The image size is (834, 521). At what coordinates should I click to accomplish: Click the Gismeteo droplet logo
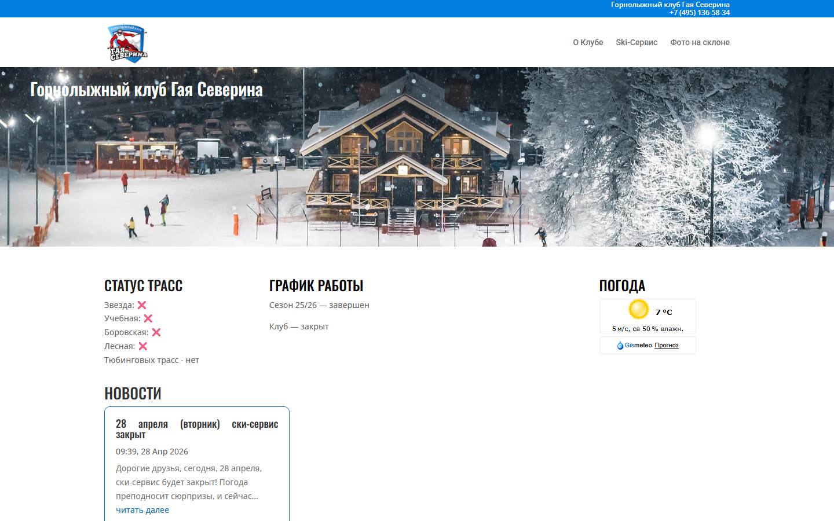pyautogui.click(x=620, y=346)
